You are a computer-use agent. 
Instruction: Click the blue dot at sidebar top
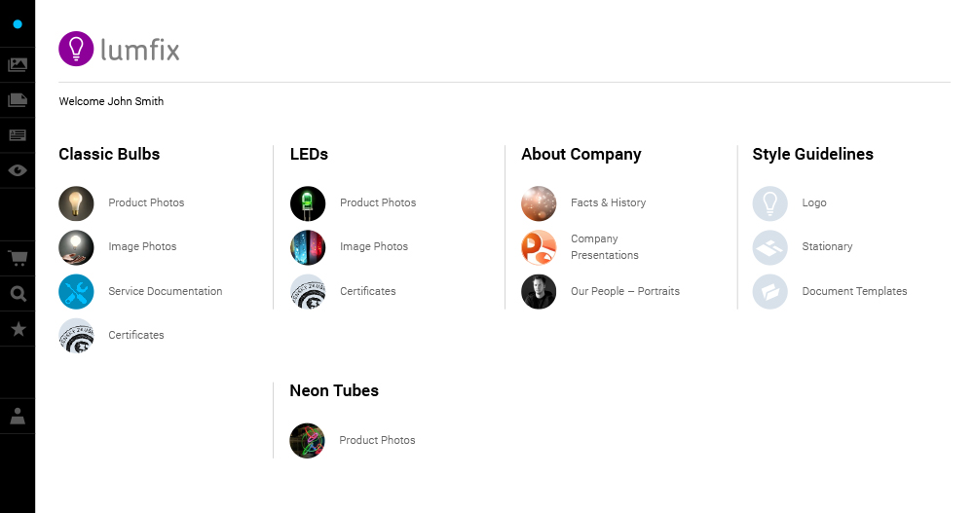(x=18, y=23)
